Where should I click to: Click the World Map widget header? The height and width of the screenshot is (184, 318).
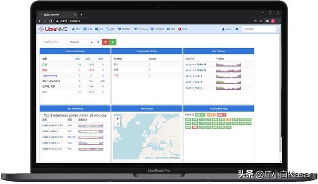tap(147, 109)
